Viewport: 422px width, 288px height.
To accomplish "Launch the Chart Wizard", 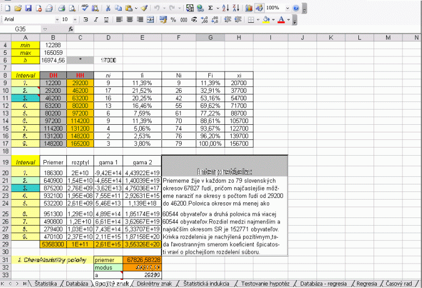I will tap(249, 8).
